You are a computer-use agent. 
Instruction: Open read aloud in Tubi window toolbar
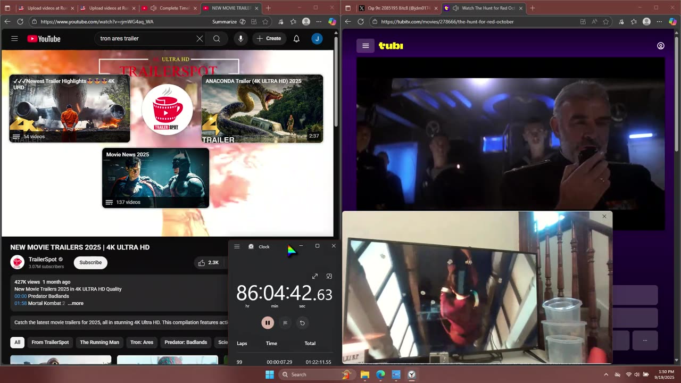[x=594, y=22]
